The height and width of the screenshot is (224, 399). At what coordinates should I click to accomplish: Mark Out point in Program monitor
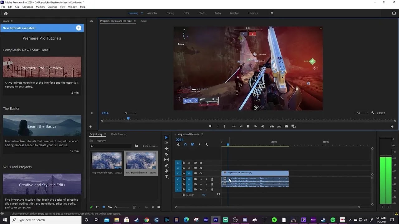click(x=224, y=126)
